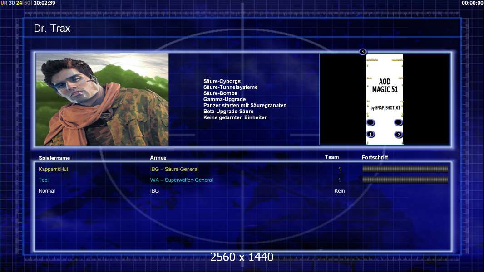Click the by SNAP_SHOT_01 map credit

point(385,107)
